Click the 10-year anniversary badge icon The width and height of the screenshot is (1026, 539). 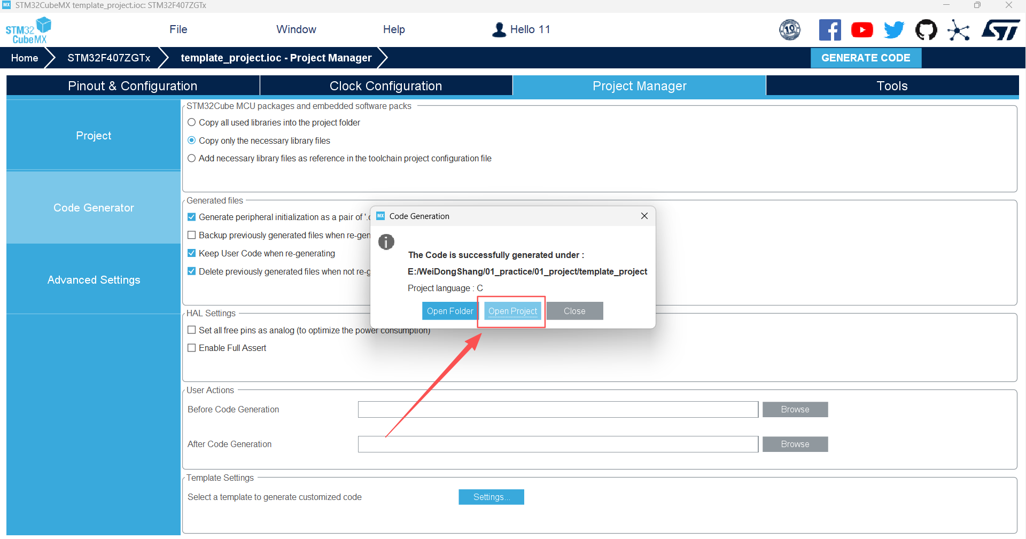click(x=790, y=30)
